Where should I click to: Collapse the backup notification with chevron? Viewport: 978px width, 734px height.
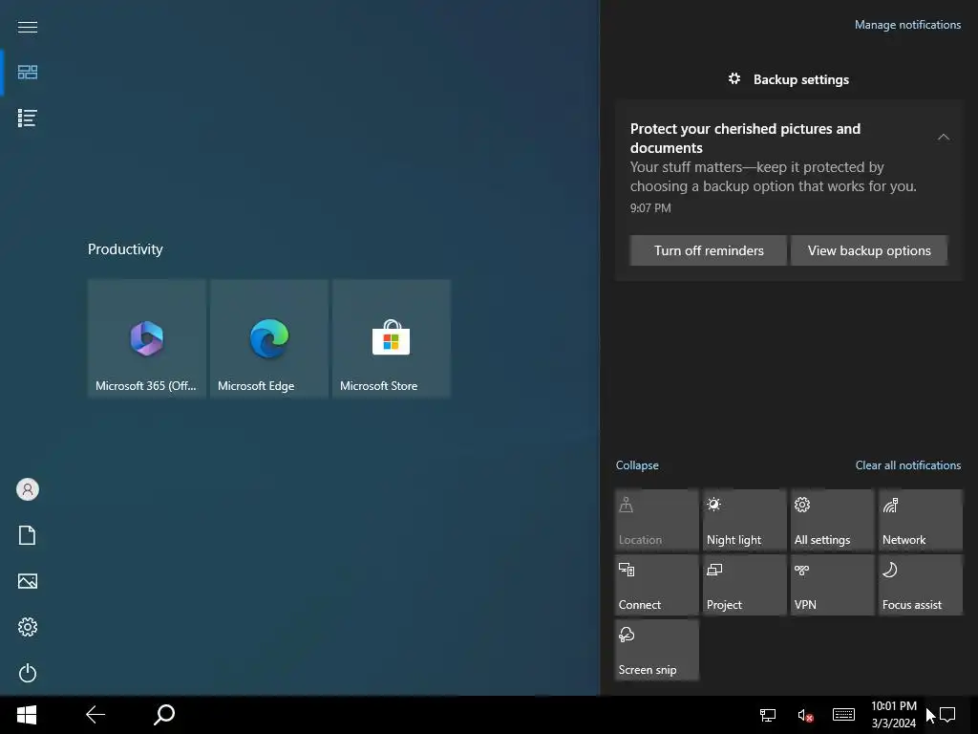point(943,137)
